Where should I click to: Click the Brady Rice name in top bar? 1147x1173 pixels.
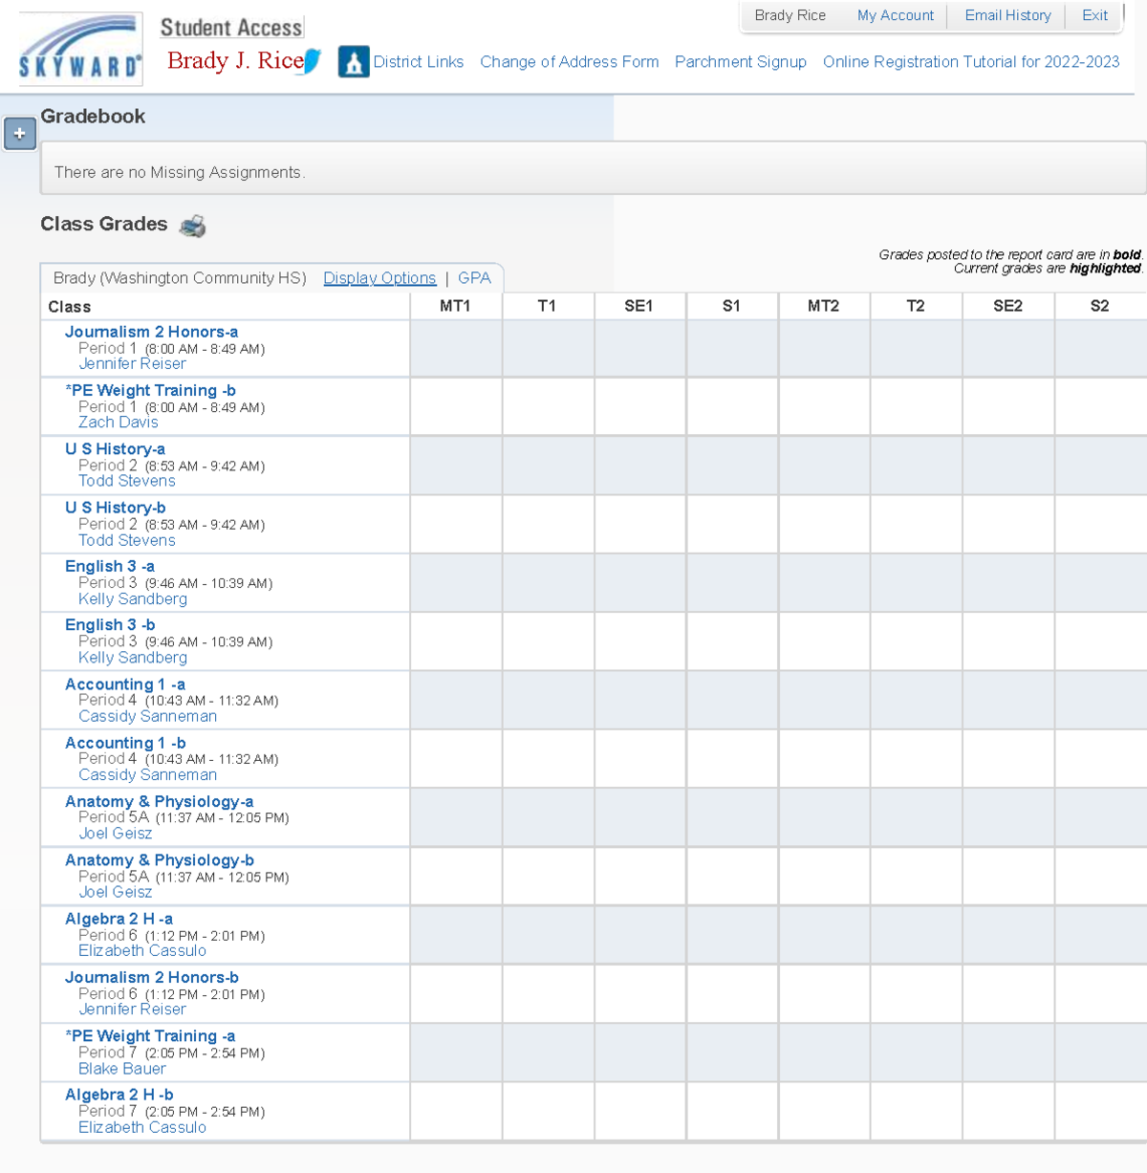point(790,15)
